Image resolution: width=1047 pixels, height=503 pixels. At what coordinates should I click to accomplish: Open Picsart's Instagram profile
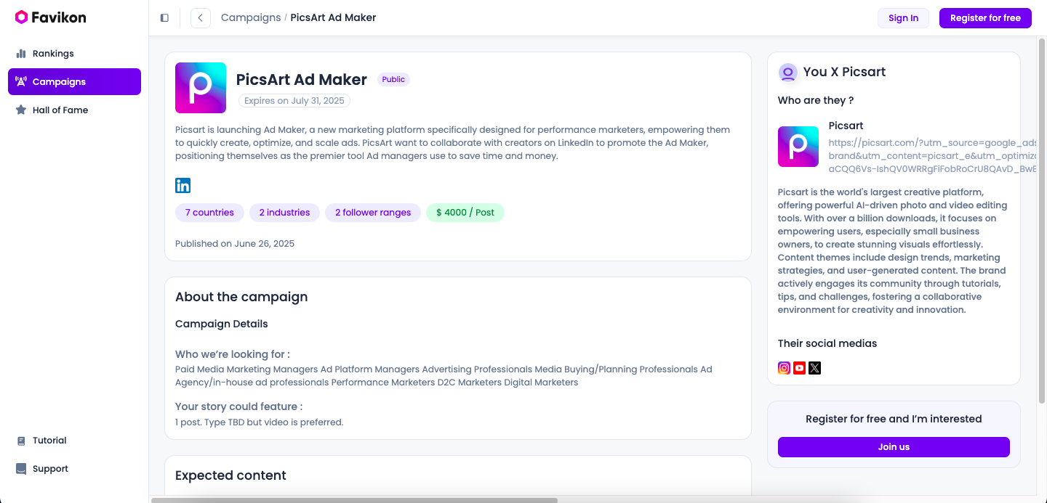click(785, 368)
